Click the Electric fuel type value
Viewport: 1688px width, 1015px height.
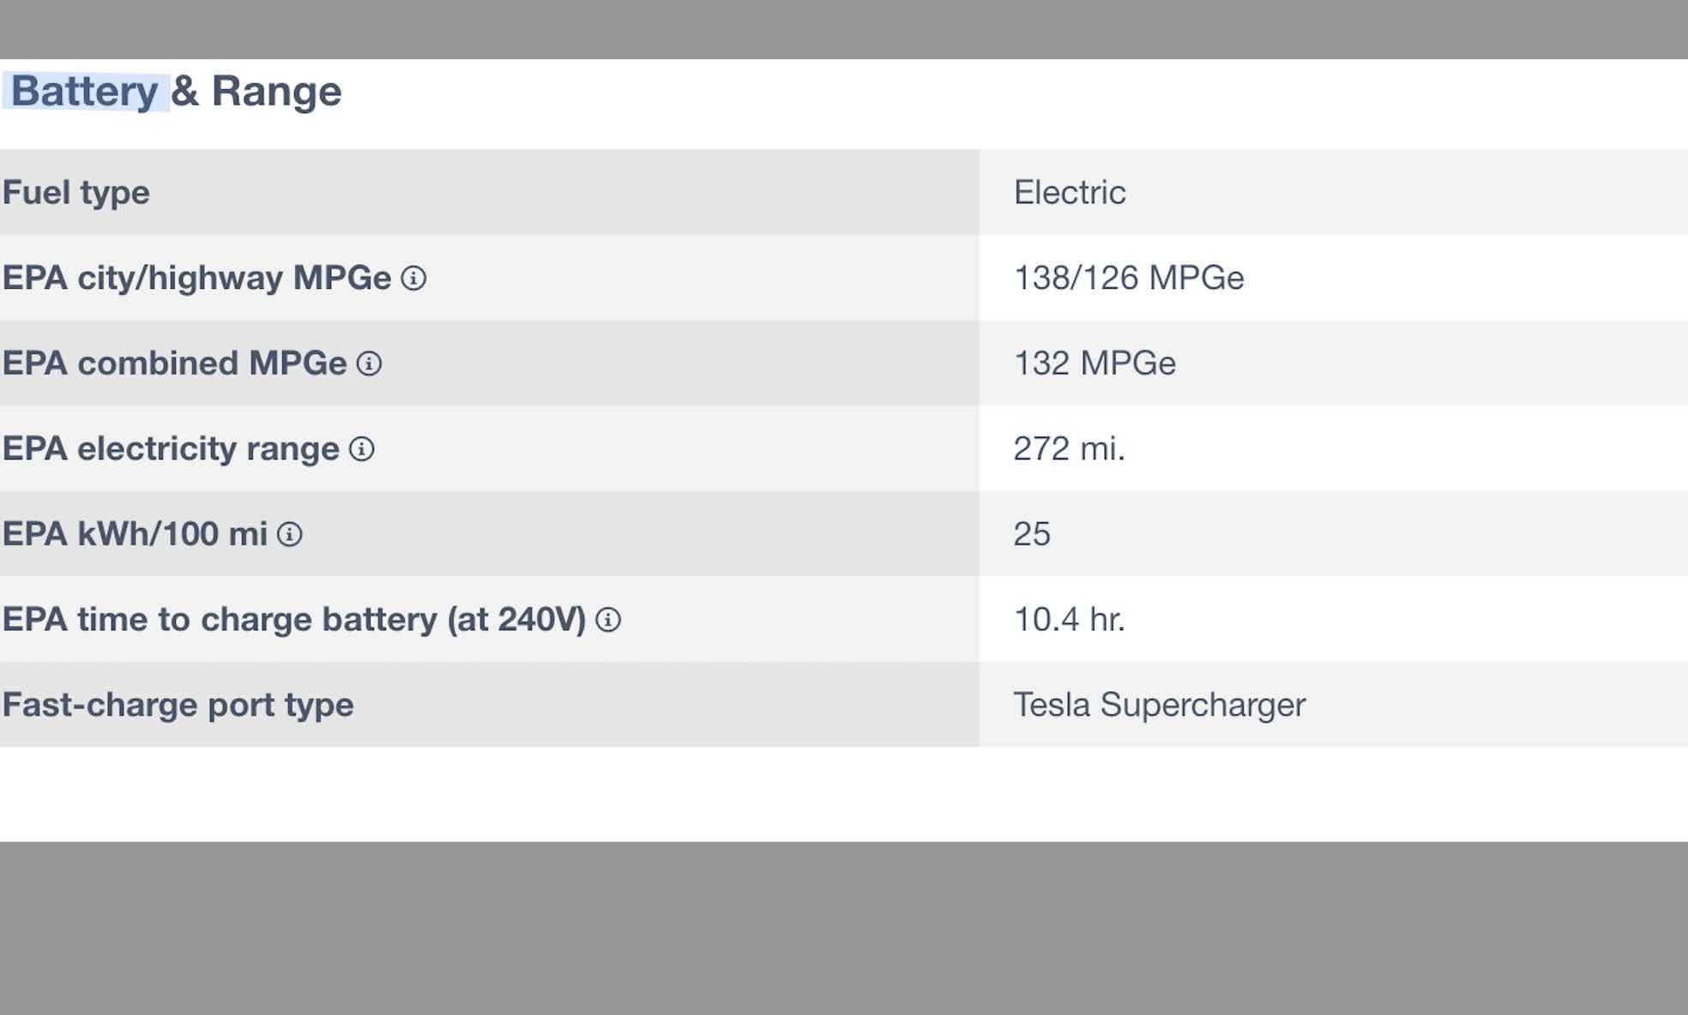click(x=1070, y=193)
